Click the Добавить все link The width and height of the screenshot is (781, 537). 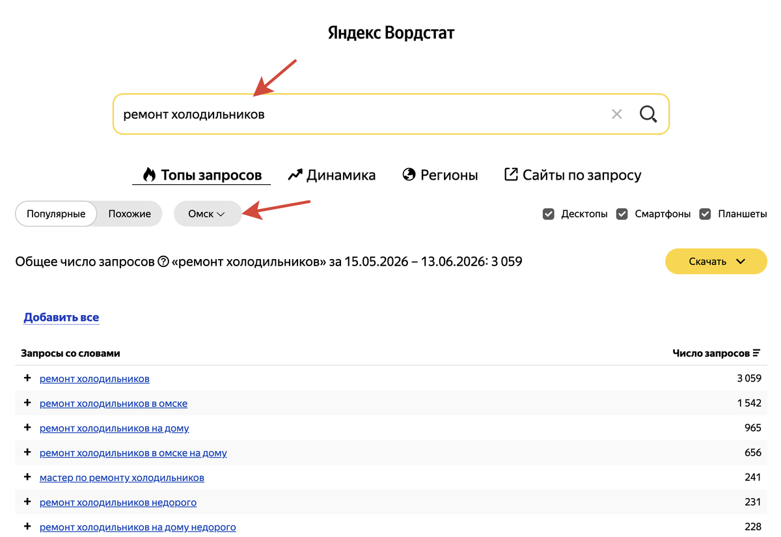pyautogui.click(x=61, y=318)
